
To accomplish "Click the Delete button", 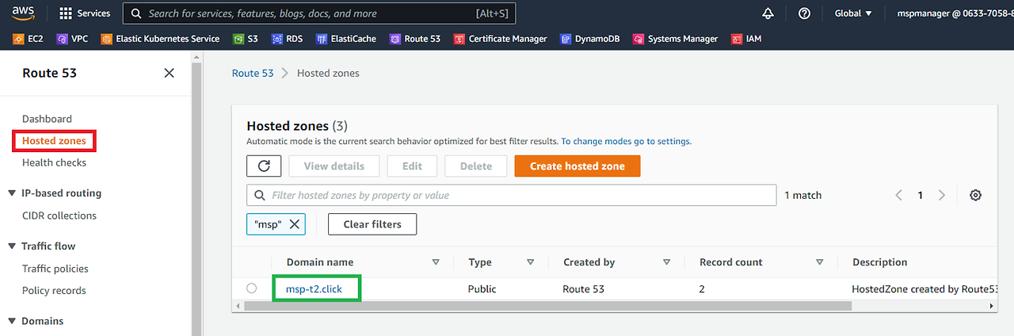I will pyautogui.click(x=476, y=166).
